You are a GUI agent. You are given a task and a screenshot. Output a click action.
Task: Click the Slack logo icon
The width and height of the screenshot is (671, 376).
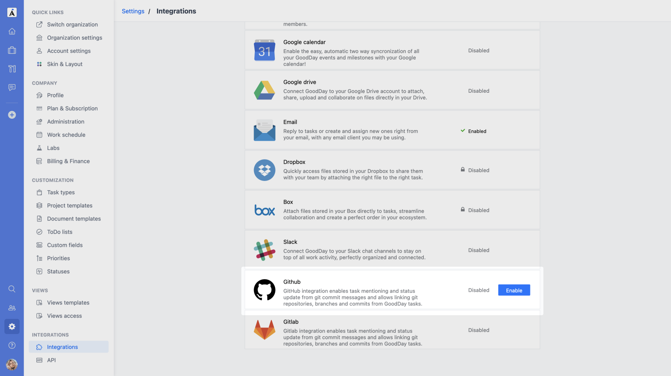click(264, 250)
